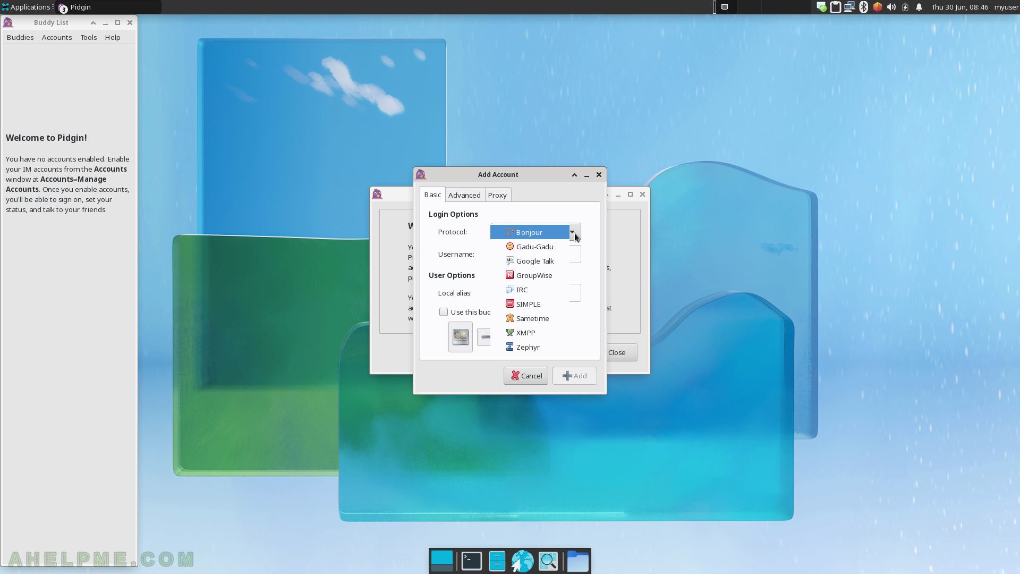Click the Bluetooth tray icon
Image resolution: width=1020 pixels, height=574 pixels.
863,7
